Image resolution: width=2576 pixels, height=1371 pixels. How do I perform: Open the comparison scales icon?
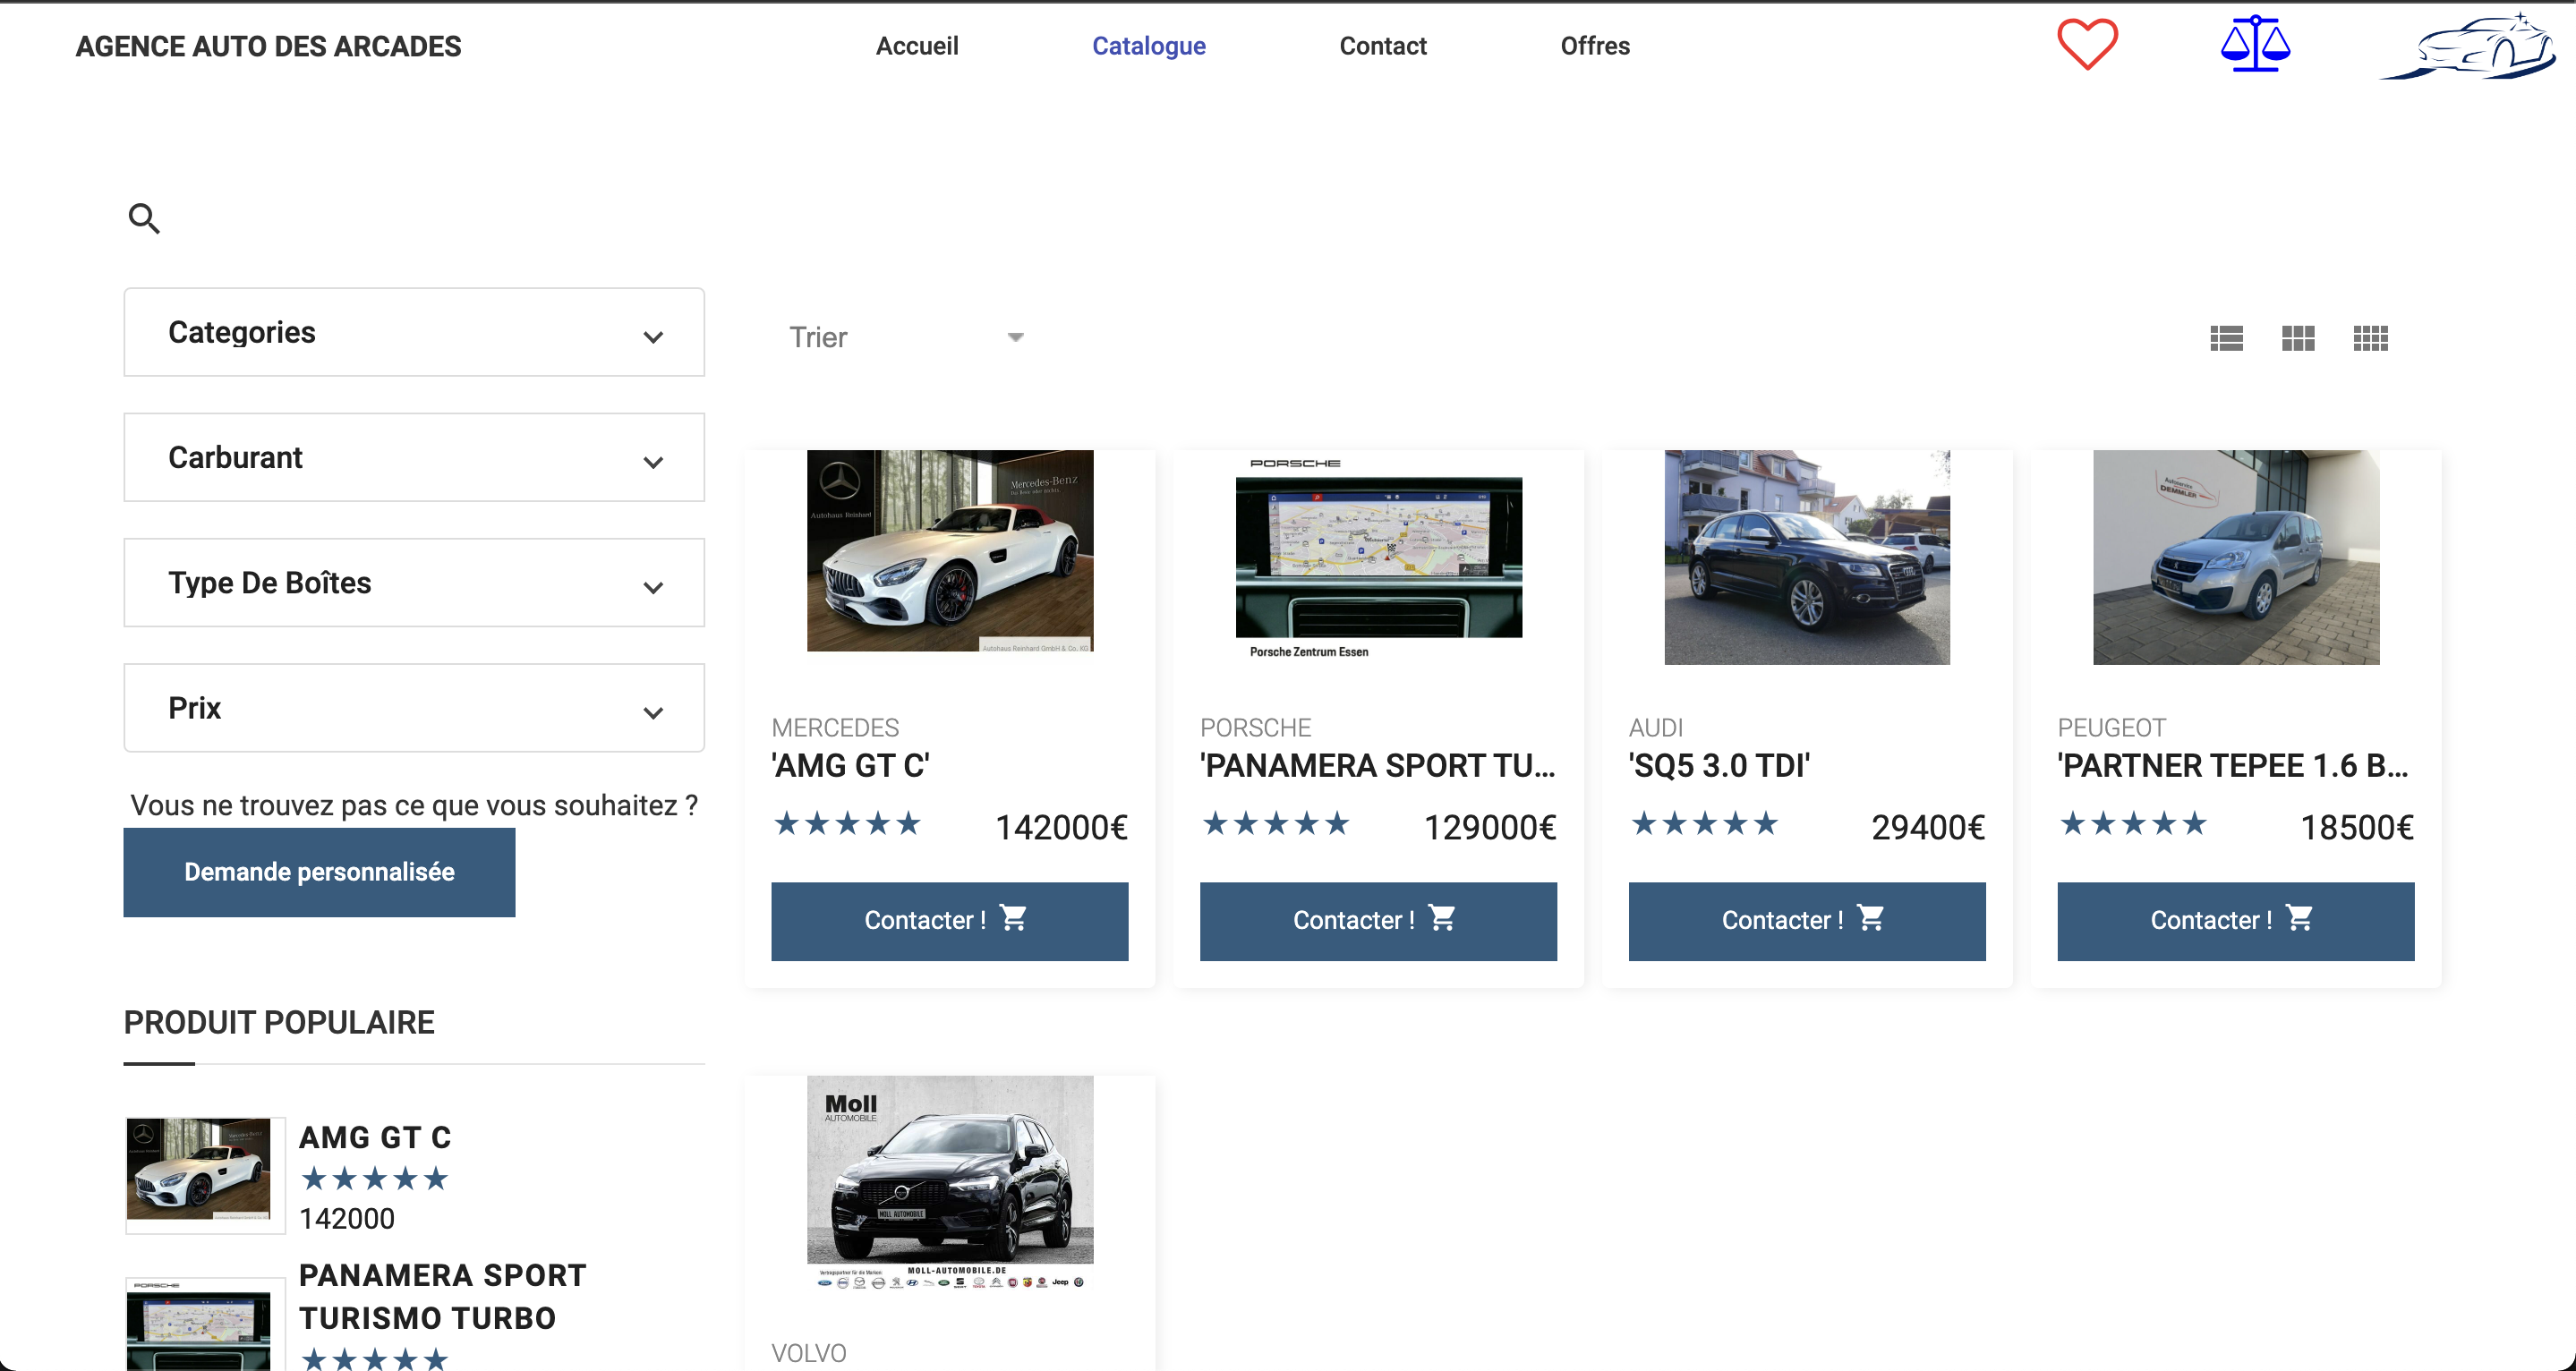pos(2255,45)
